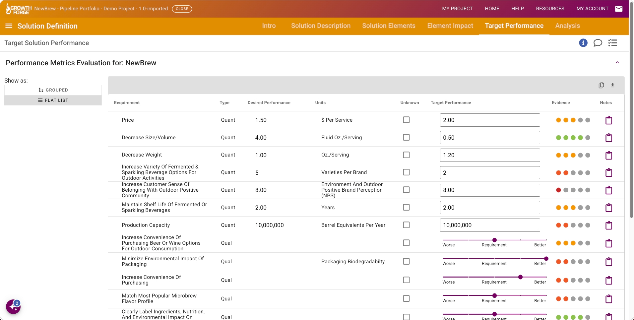The height and width of the screenshot is (320, 634).
Task: Open RESOURCES link
Action: coord(550,9)
